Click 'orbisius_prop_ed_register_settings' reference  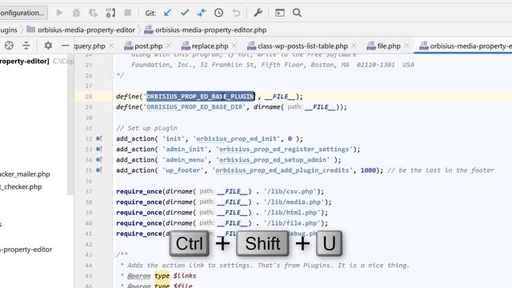click(284, 150)
